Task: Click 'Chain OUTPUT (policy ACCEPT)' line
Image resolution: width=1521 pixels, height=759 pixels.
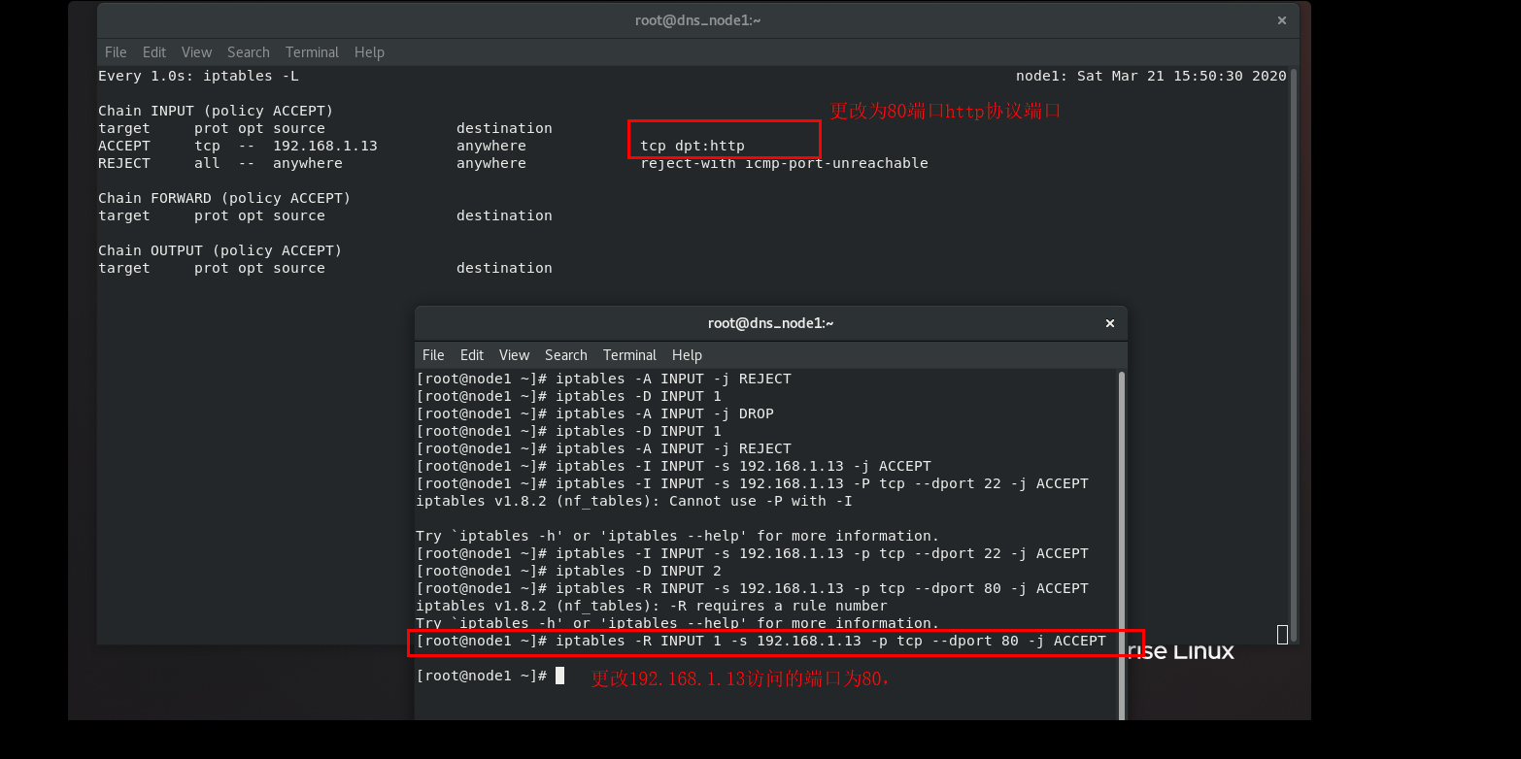Action: pos(220,250)
